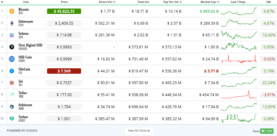Sort by Last 7 Days column header
Image resolution: width=277 pixels, height=136 pixels.
(x=238, y=2)
